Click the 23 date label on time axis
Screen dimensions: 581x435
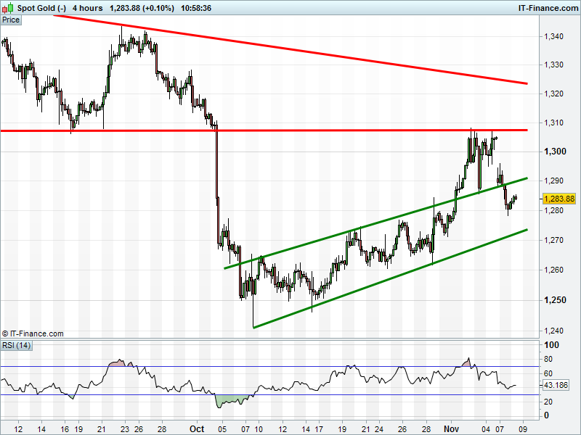(125, 429)
